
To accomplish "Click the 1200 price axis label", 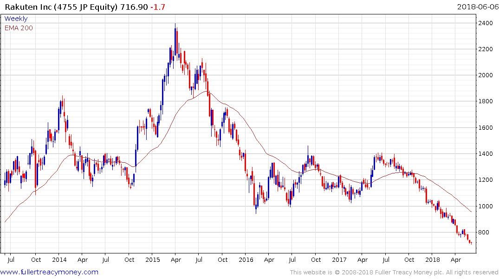I will point(486,180).
